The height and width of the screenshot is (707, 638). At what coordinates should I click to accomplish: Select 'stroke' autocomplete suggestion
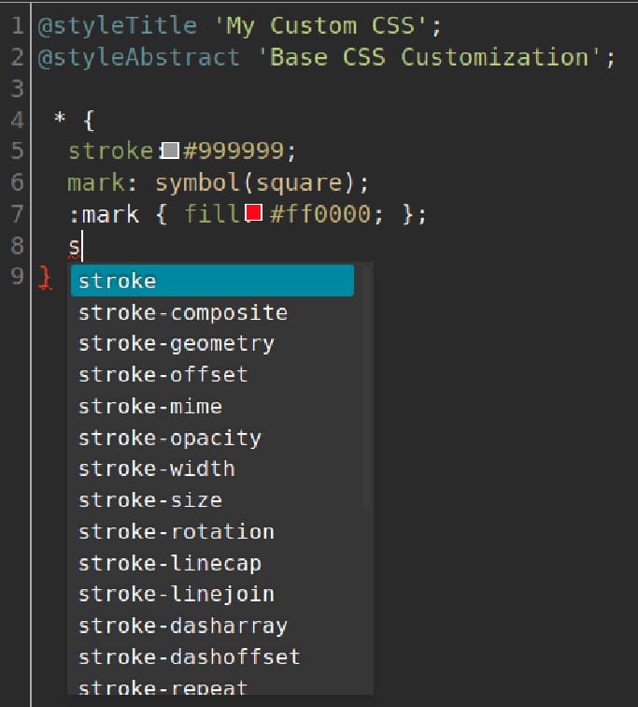(211, 281)
